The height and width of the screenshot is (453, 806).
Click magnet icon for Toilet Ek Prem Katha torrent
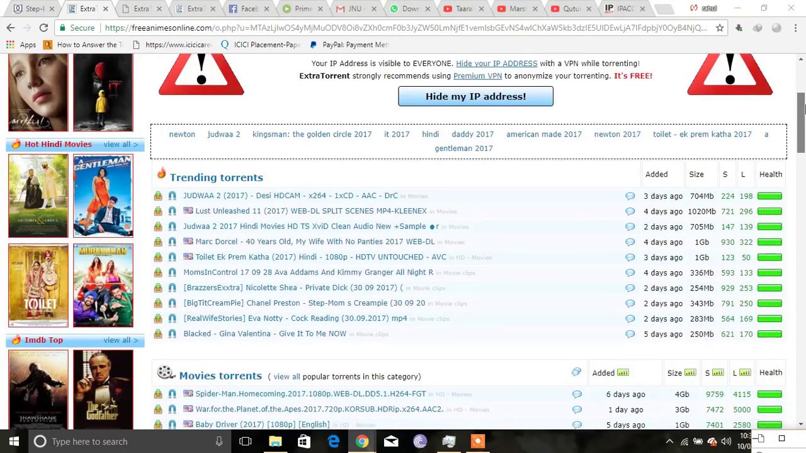click(172, 257)
